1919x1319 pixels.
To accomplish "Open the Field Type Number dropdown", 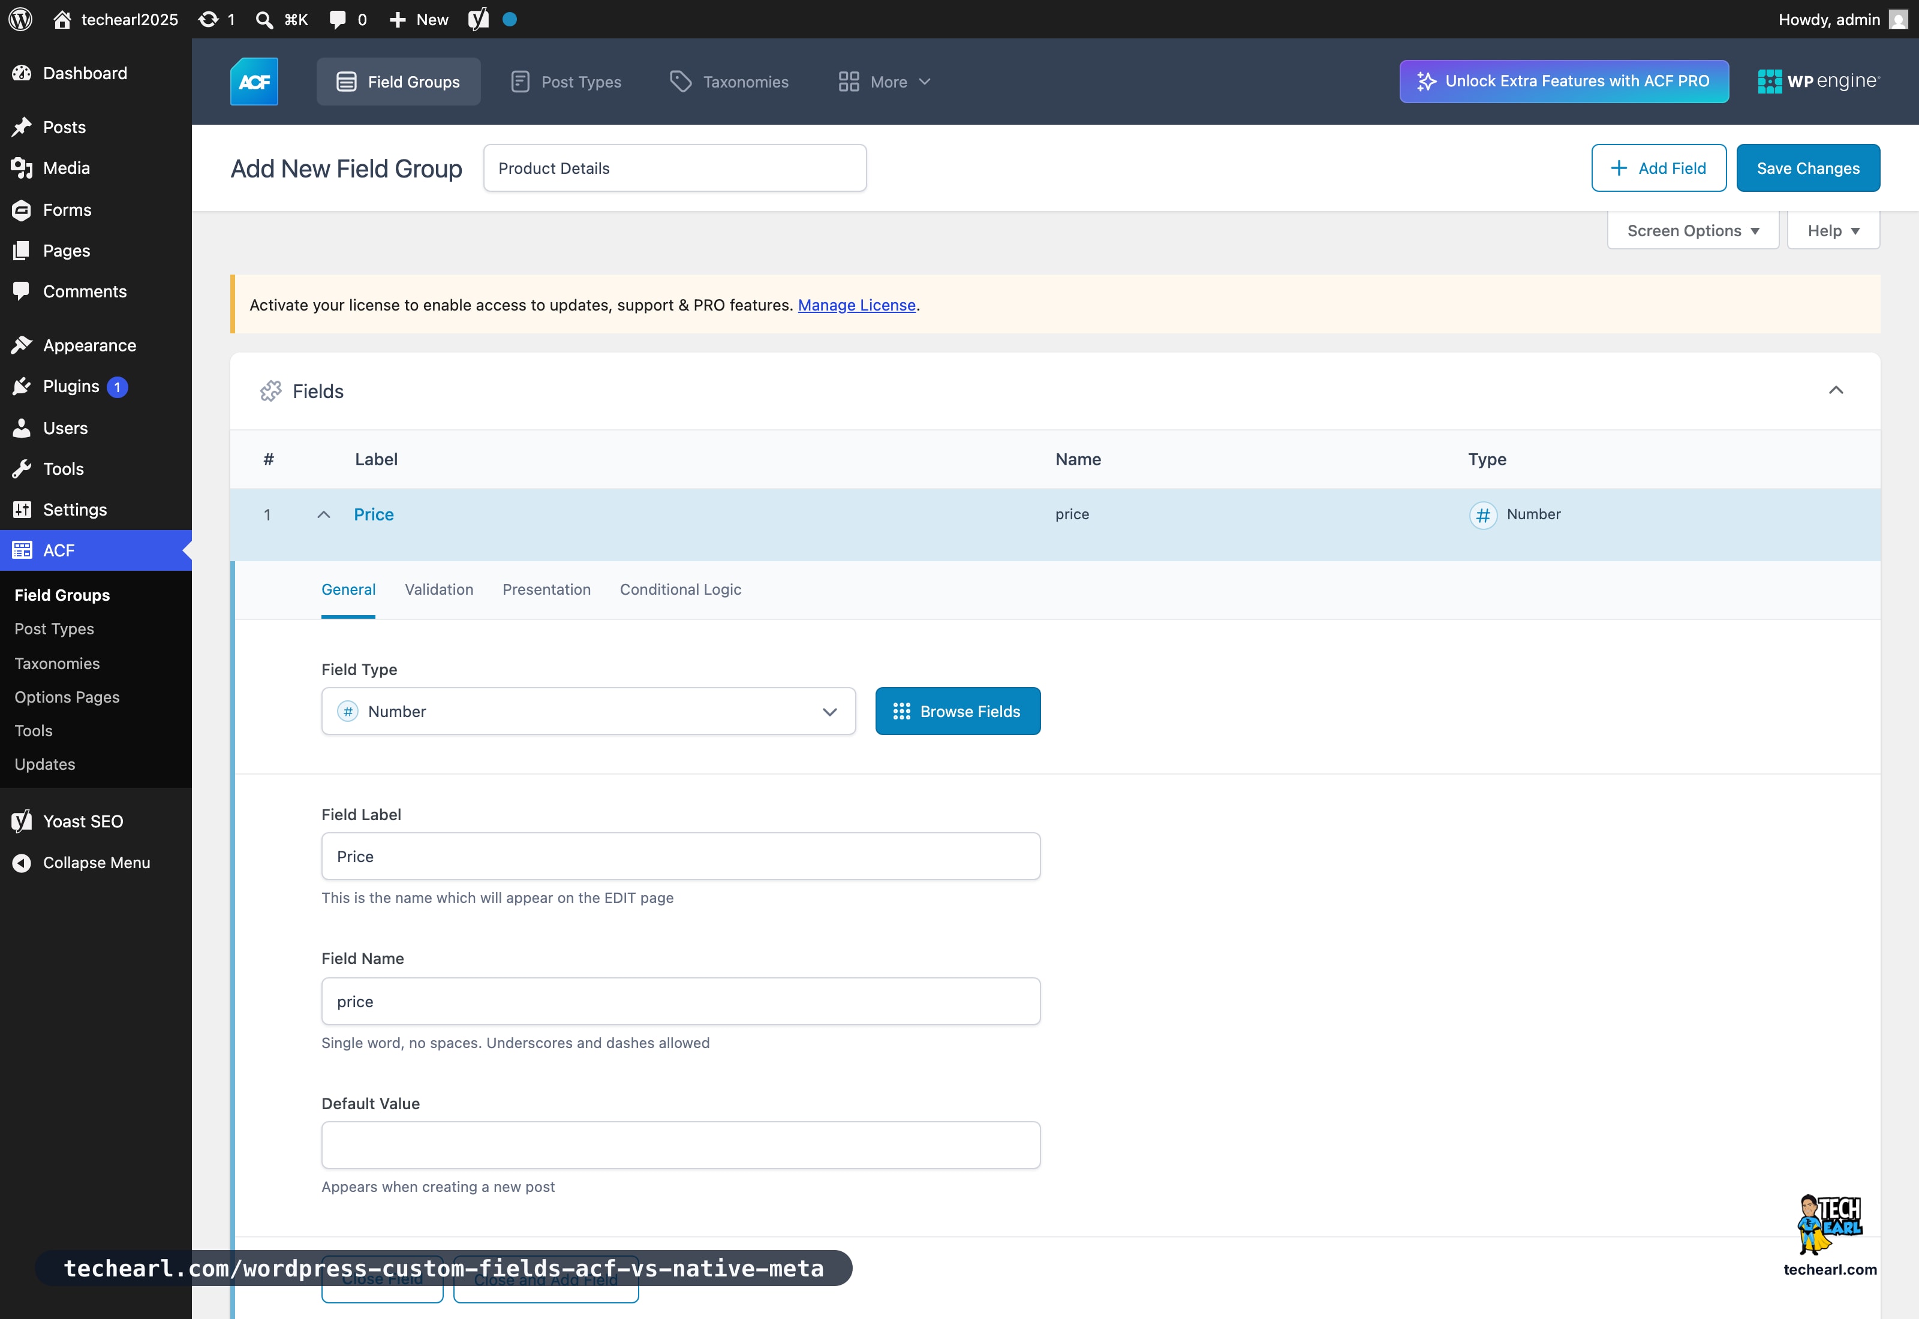I will pos(588,710).
